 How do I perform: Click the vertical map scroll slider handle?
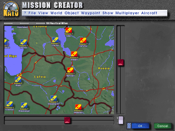121,62
